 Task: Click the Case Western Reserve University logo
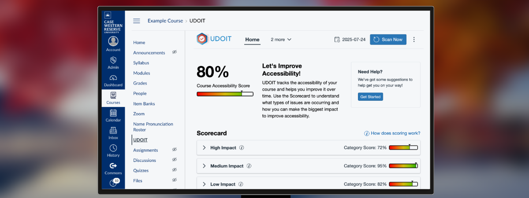click(113, 23)
